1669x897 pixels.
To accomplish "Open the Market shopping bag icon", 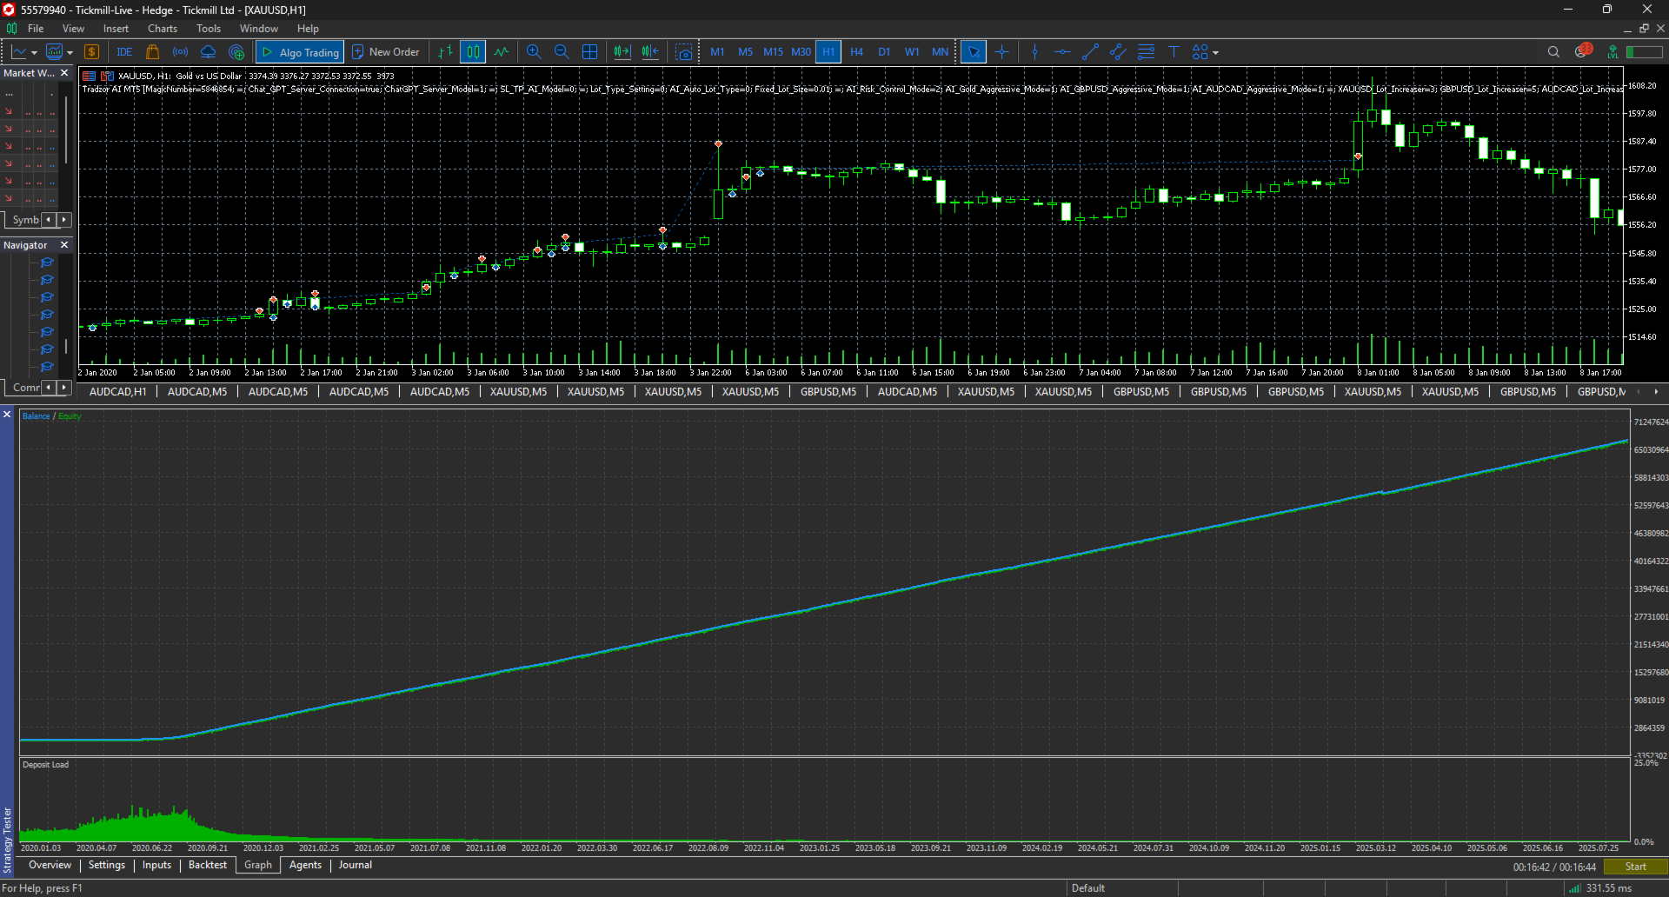I will pyautogui.click(x=153, y=52).
